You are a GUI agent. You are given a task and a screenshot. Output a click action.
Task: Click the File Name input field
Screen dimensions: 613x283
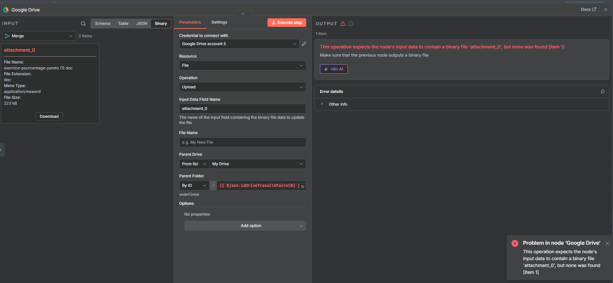(242, 142)
